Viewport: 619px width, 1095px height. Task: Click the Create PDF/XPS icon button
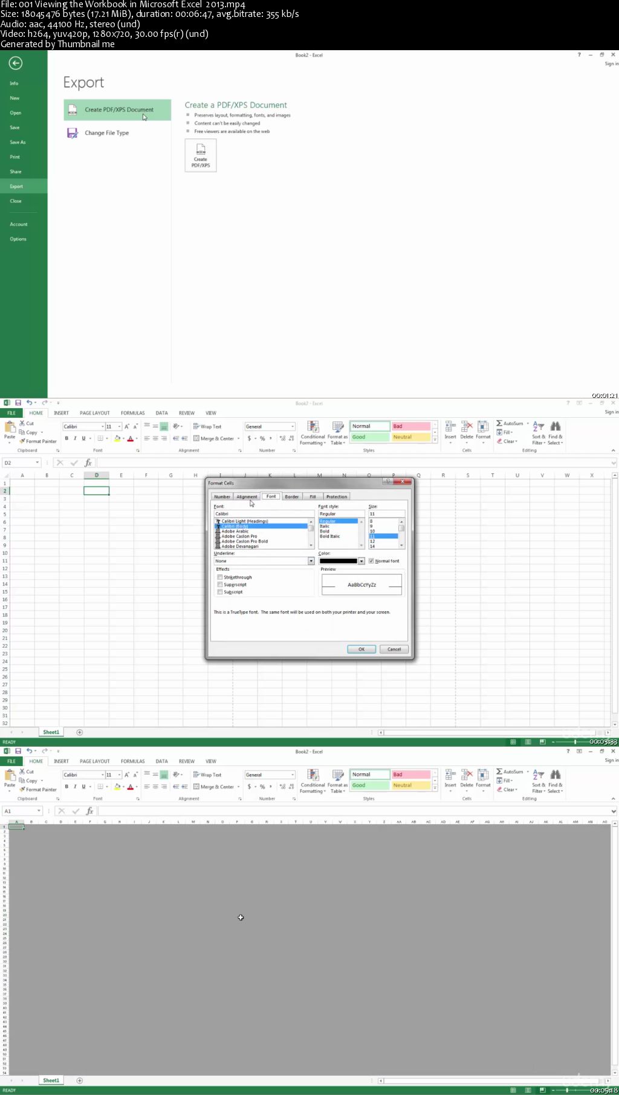coord(201,155)
